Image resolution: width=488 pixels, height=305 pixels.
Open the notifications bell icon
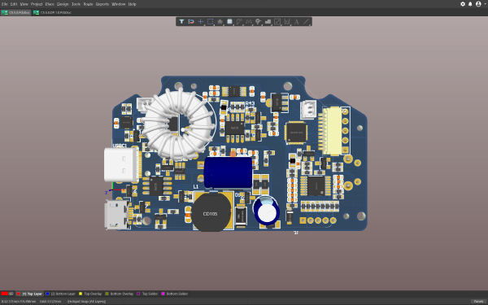[470, 4]
